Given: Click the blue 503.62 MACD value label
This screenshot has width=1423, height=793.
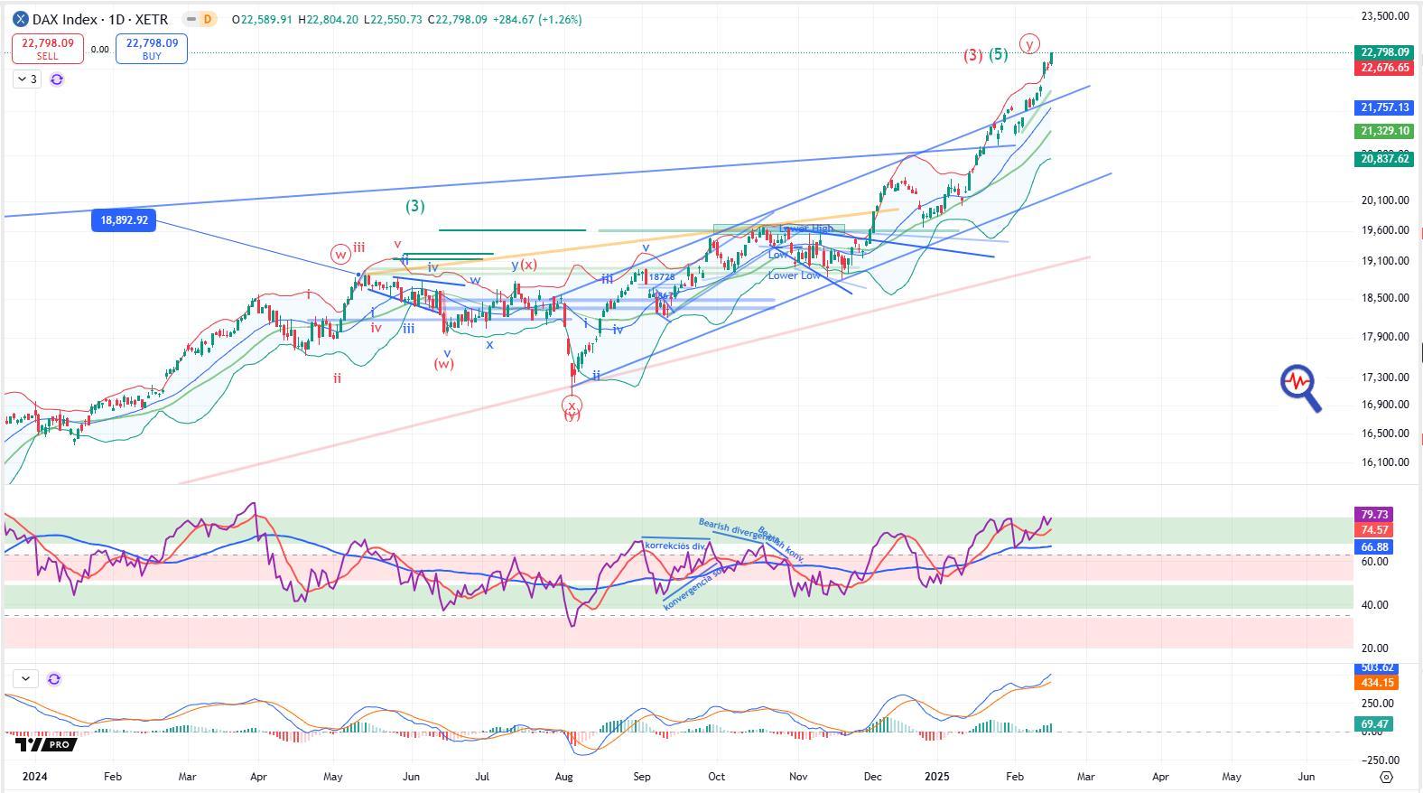Looking at the screenshot, I should click(1376, 667).
